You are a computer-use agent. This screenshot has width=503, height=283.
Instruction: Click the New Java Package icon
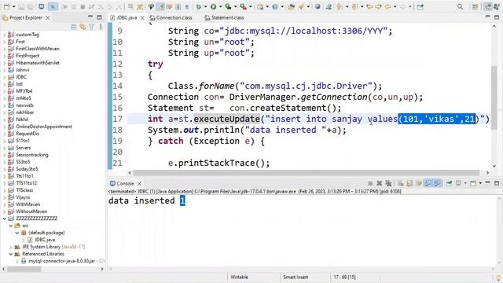[261, 7]
